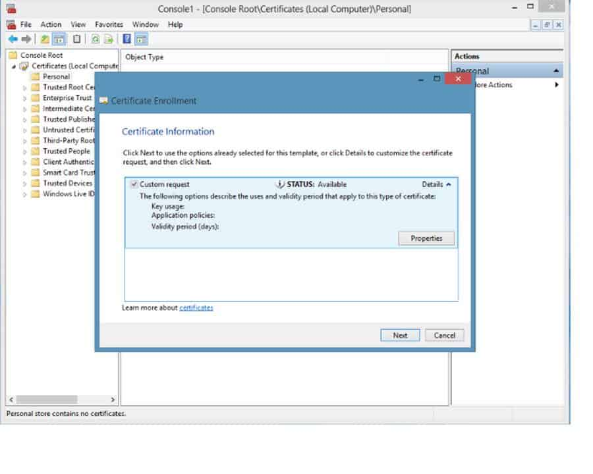Open Help via the blue question-mark icon

coord(127,39)
